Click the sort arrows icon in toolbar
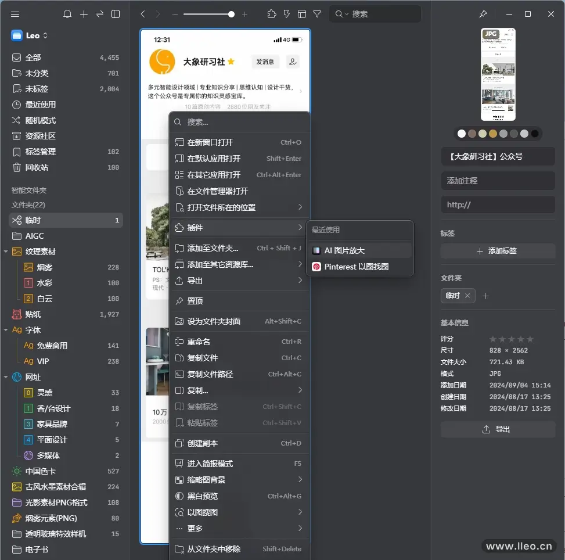 (x=99, y=13)
